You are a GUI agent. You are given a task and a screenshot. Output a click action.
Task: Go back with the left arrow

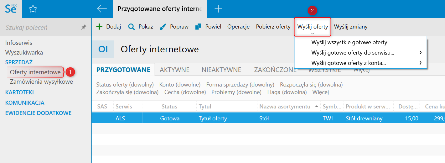(x=102, y=9)
